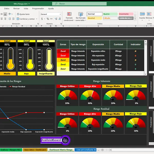Expand the styles gallery More button

(135, 19)
